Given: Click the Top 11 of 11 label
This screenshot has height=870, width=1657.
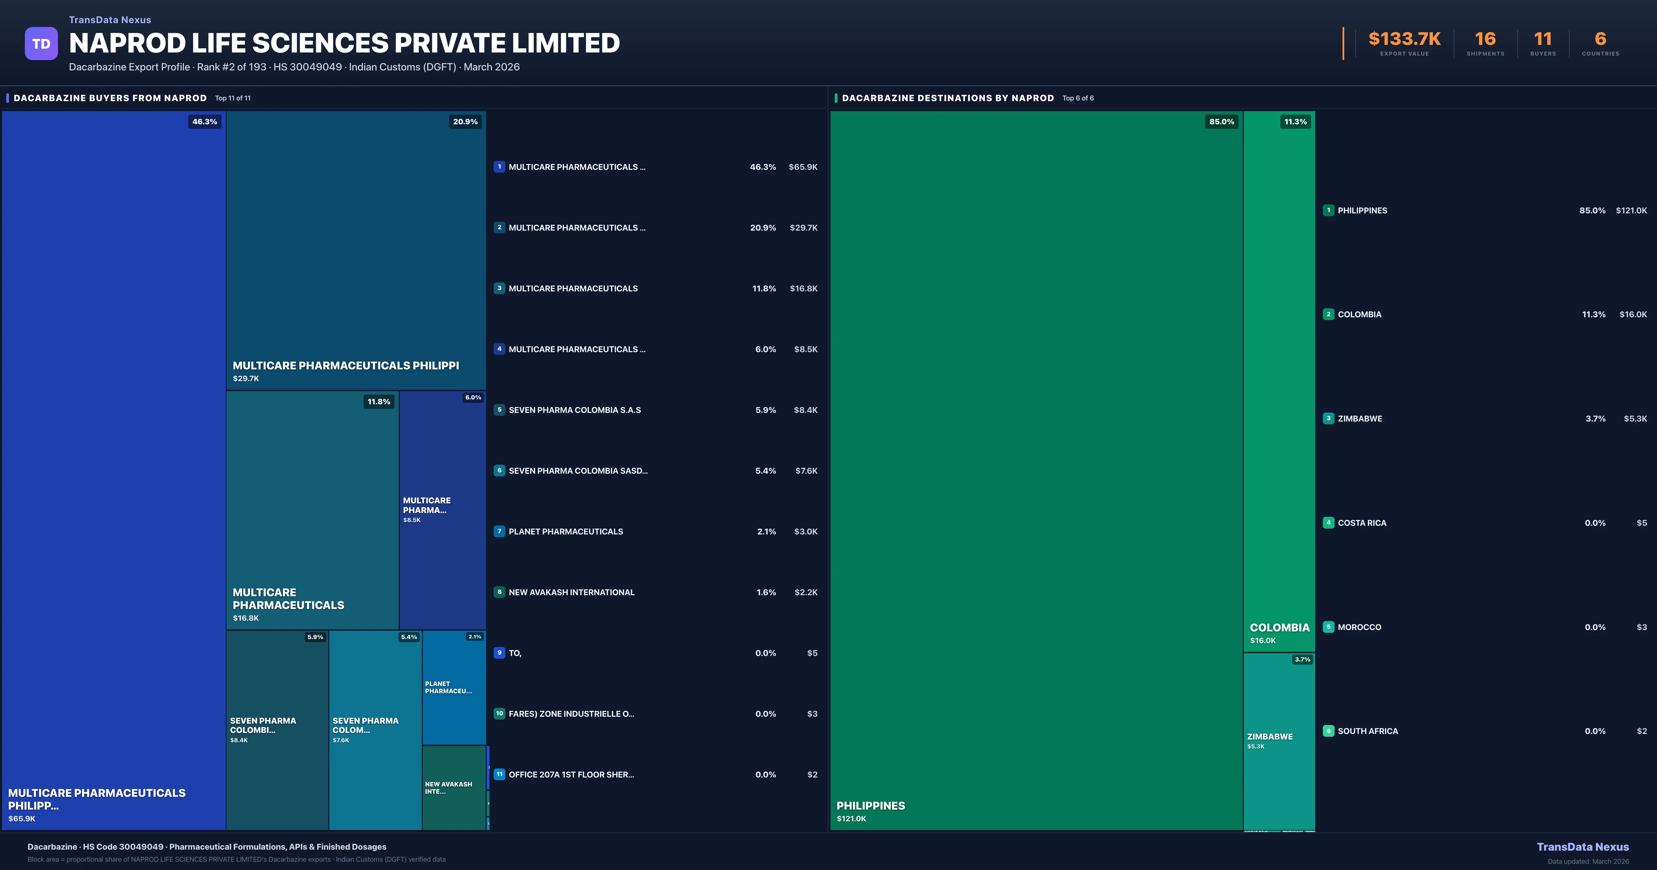Looking at the screenshot, I should click(x=233, y=98).
